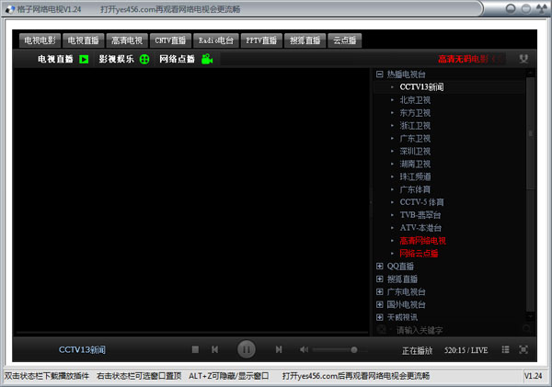Play 东方卫视 channel
552x387 pixels.
[415, 113]
